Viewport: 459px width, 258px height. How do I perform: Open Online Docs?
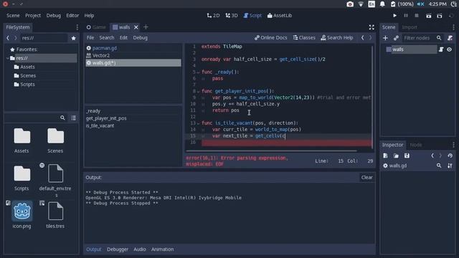[x=271, y=38]
